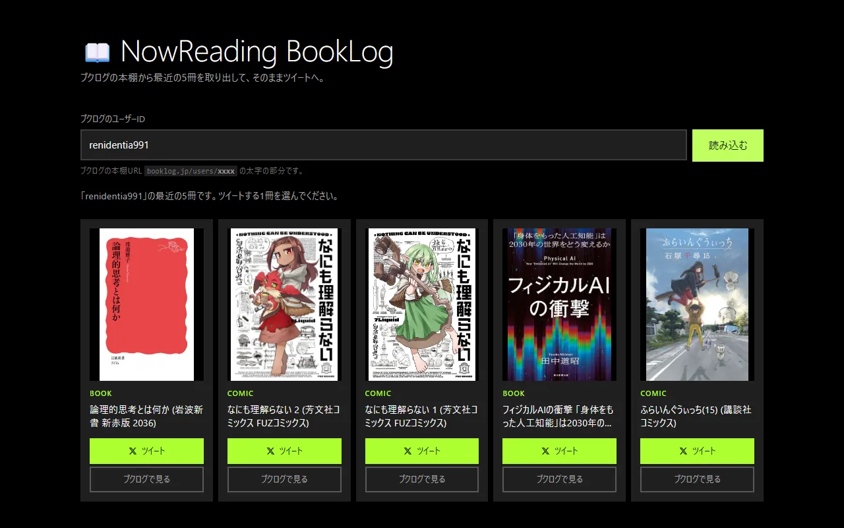View なにも理解らない 1 on Booklog
The image size is (844, 528).
click(x=422, y=479)
